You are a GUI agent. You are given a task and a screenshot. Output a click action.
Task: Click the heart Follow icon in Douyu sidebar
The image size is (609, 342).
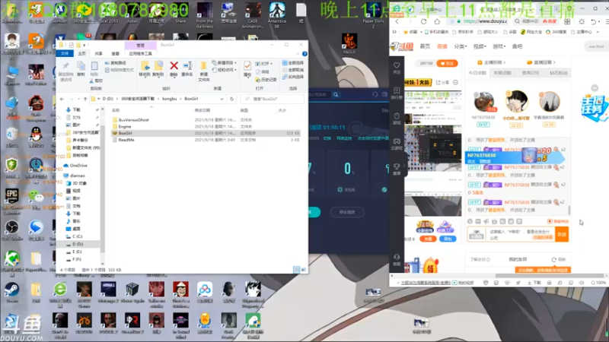397,65
